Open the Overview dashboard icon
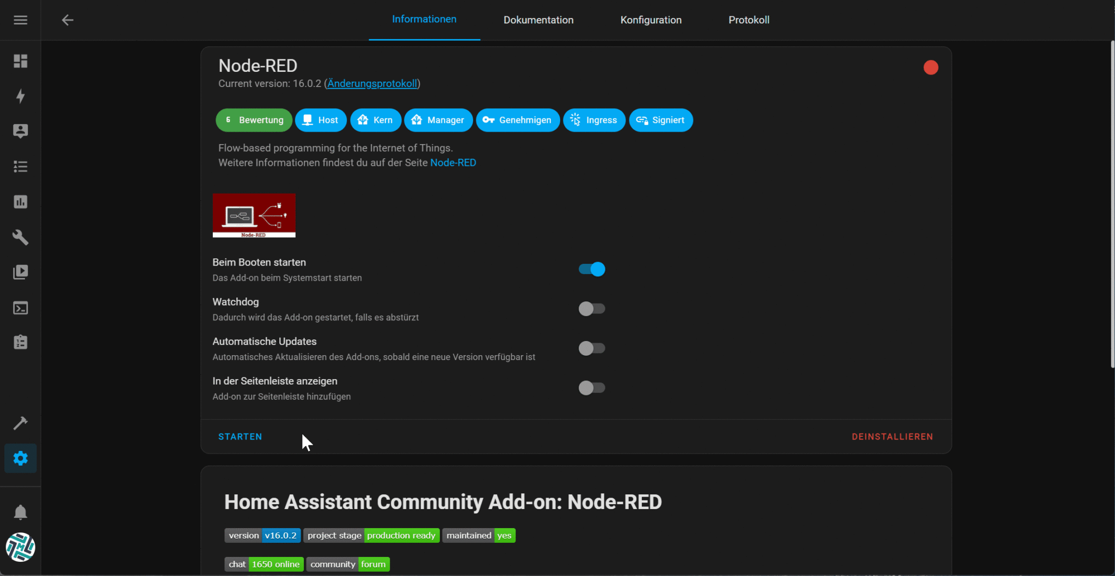Viewport: 1115px width, 576px height. [x=20, y=61]
